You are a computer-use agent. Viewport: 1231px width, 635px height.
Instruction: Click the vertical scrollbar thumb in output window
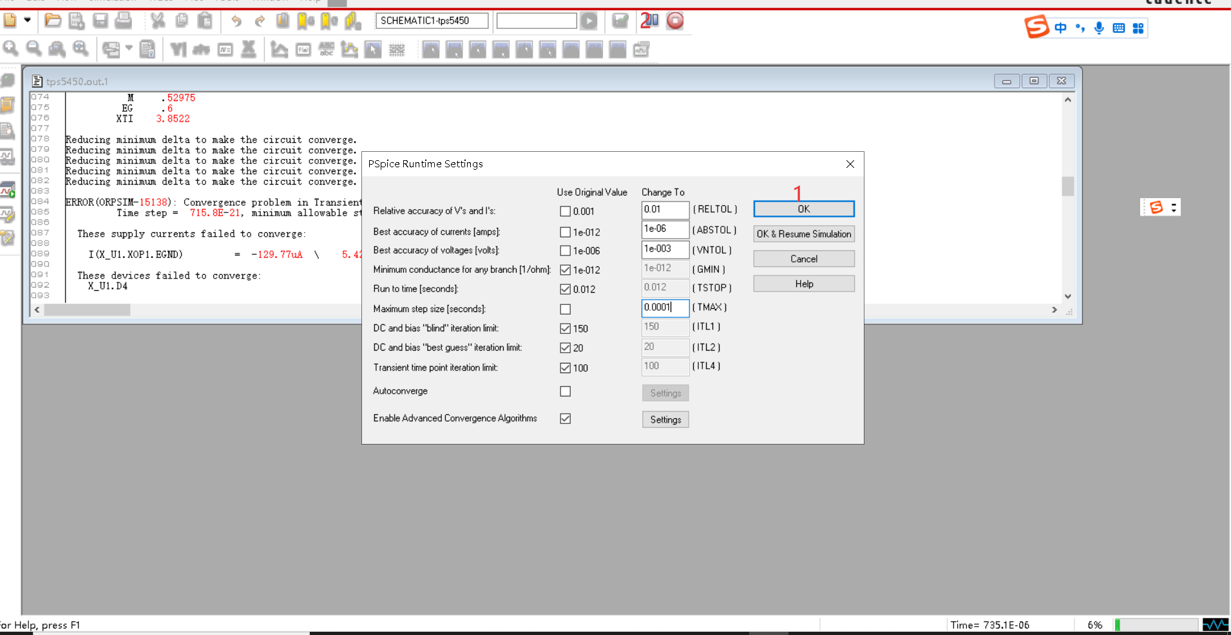click(x=1067, y=186)
